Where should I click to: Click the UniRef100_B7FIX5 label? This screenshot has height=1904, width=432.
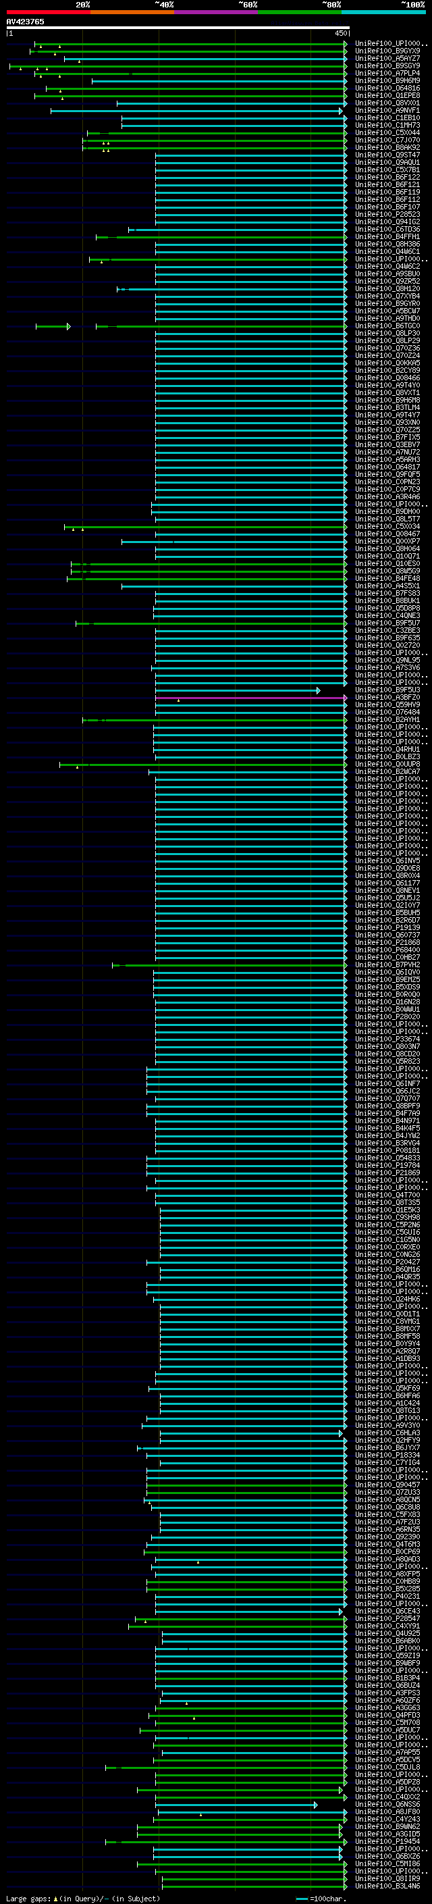pyautogui.click(x=387, y=438)
